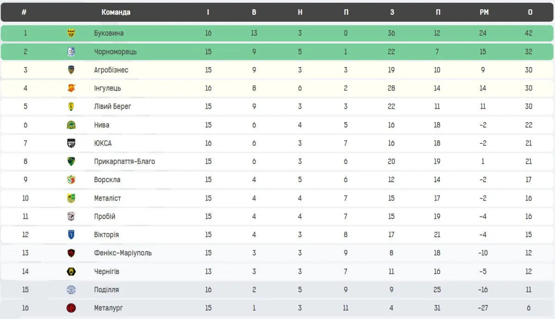The height and width of the screenshot is (319, 555).
Task: Click the Буковина team crest icon
Action: pyautogui.click(x=71, y=33)
